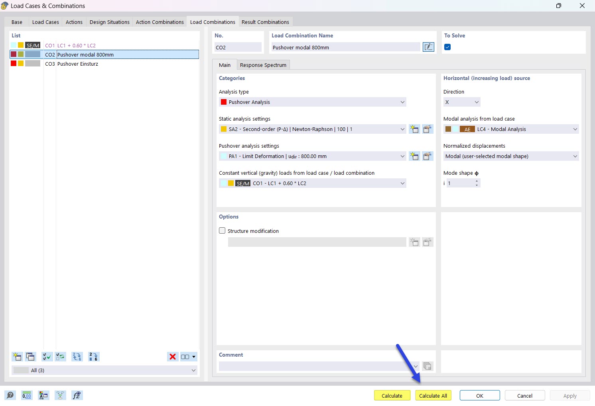Expand the All (3) filter dropdown

point(194,370)
